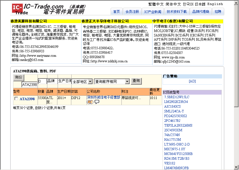239x170 pixels.
Task: Click the scrollbar up arrow at top right
Action: tap(236, 2)
